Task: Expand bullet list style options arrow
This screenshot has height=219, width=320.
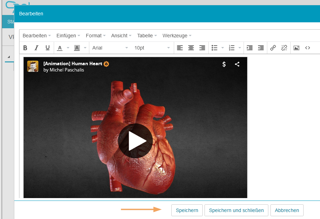Action: coord(223,48)
